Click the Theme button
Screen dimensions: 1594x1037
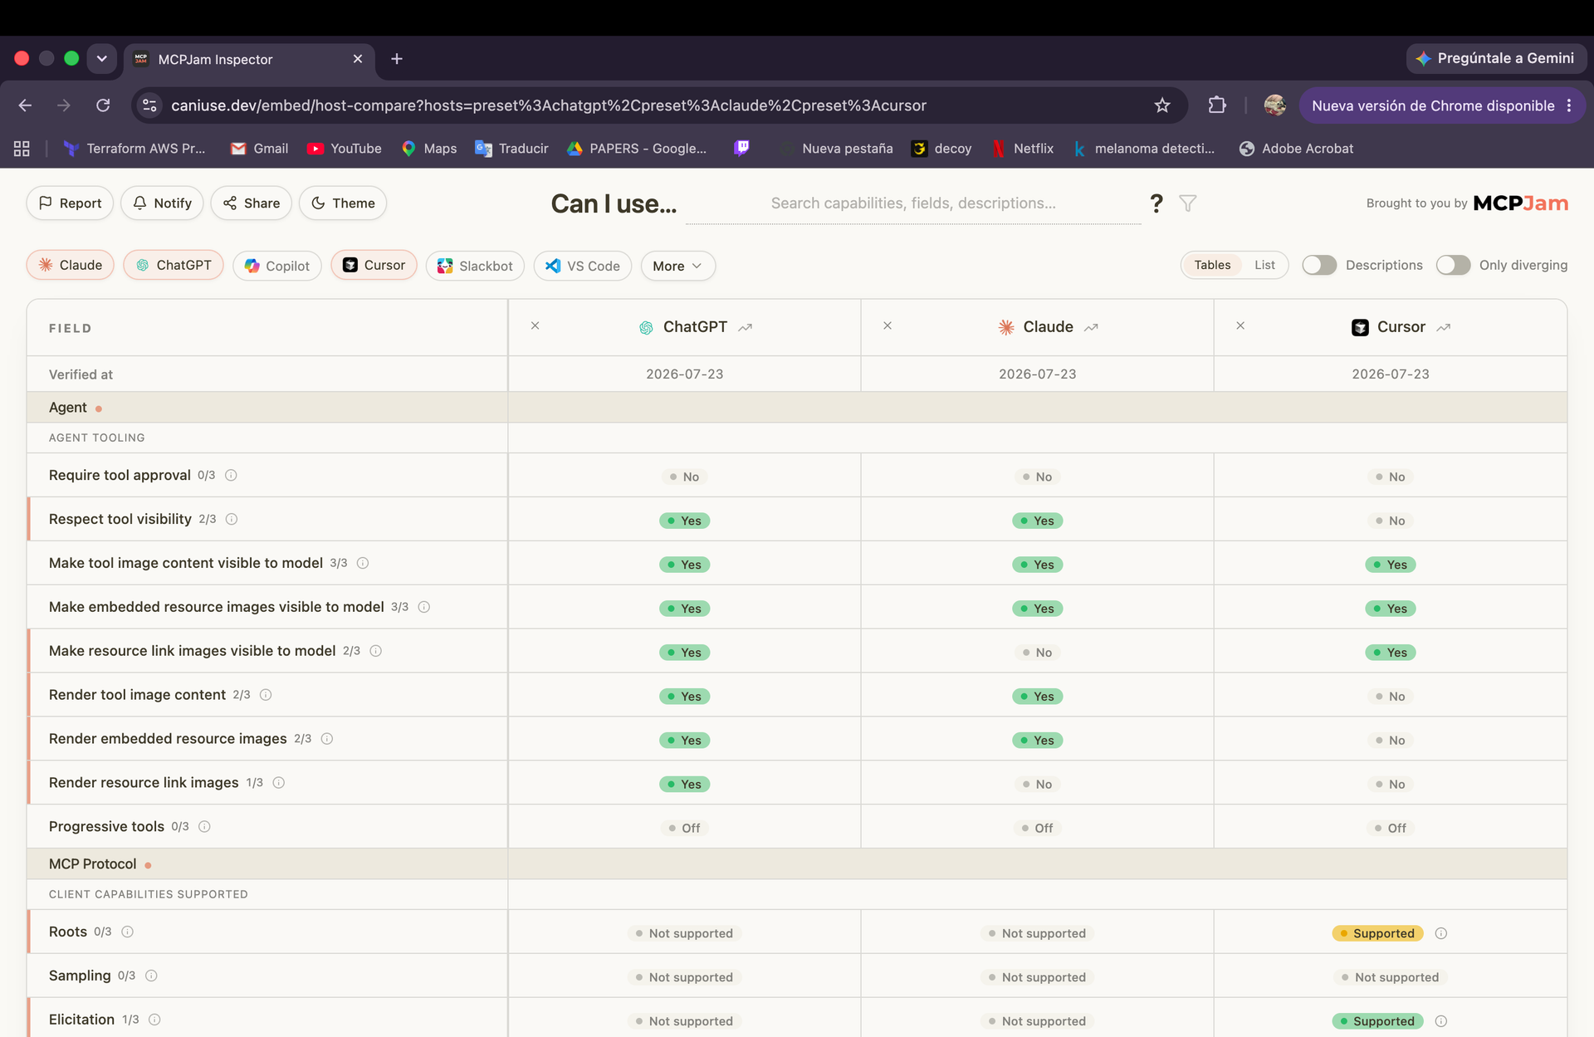pyautogui.click(x=343, y=203)
